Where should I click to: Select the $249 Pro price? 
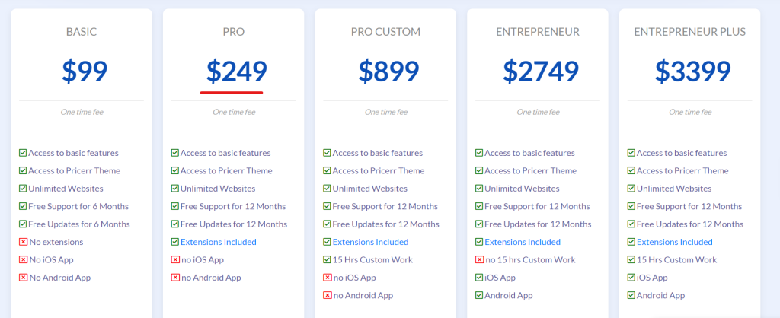(237, 71)
